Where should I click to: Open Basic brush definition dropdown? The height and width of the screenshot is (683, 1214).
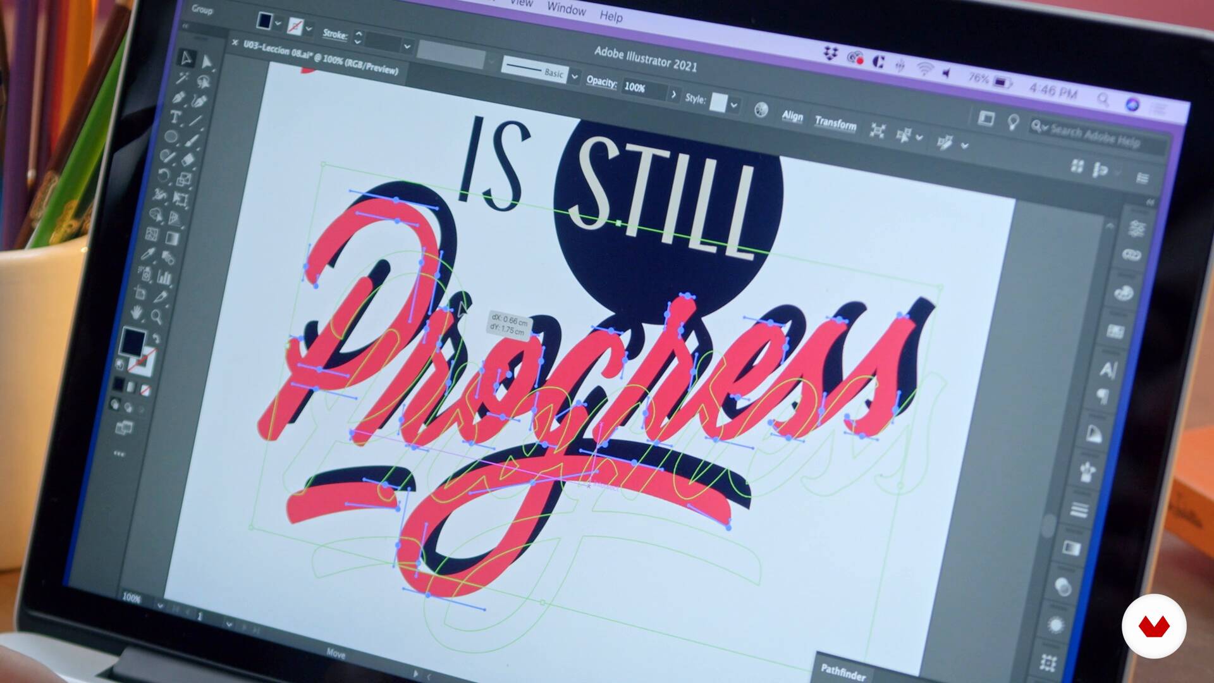(574, 77)
